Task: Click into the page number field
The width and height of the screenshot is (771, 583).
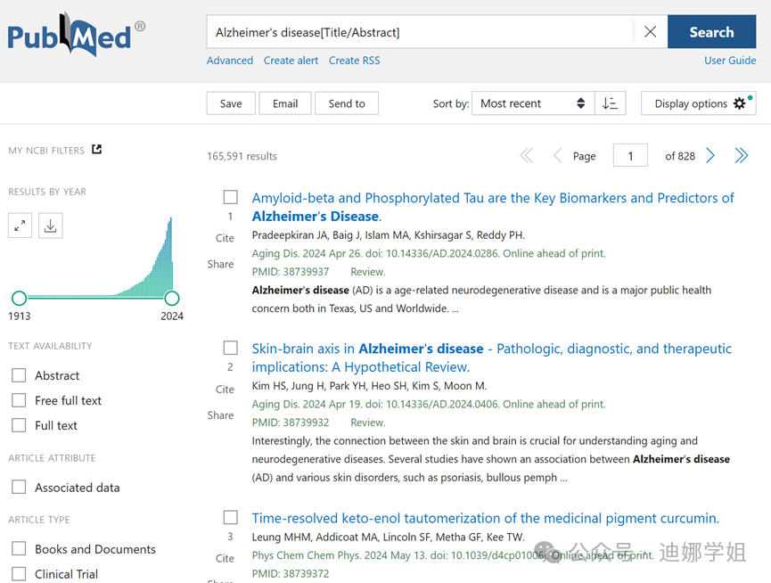Action: pyautogui.click(x=630, y=156)
